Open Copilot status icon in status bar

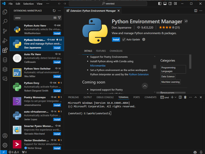(x=195, y=152)
